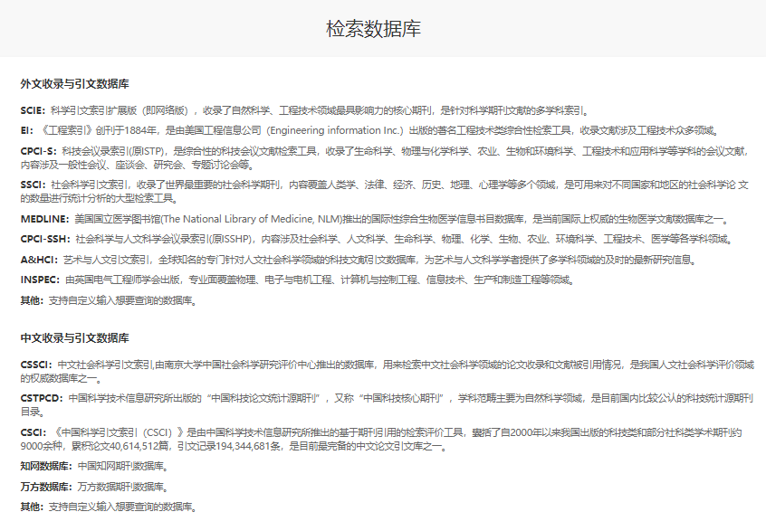The image size is (766, 531).
Task: Click the text 艺术与人文引文索引
Action: point(106,260)
